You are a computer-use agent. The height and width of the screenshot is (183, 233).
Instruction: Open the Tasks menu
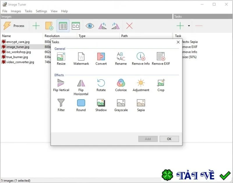click(28, 11)
